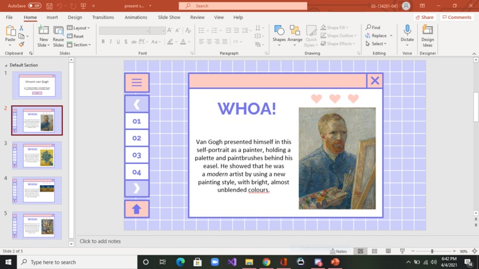Click the X button on slide window

pyautogui.click(x=375, y=81)
